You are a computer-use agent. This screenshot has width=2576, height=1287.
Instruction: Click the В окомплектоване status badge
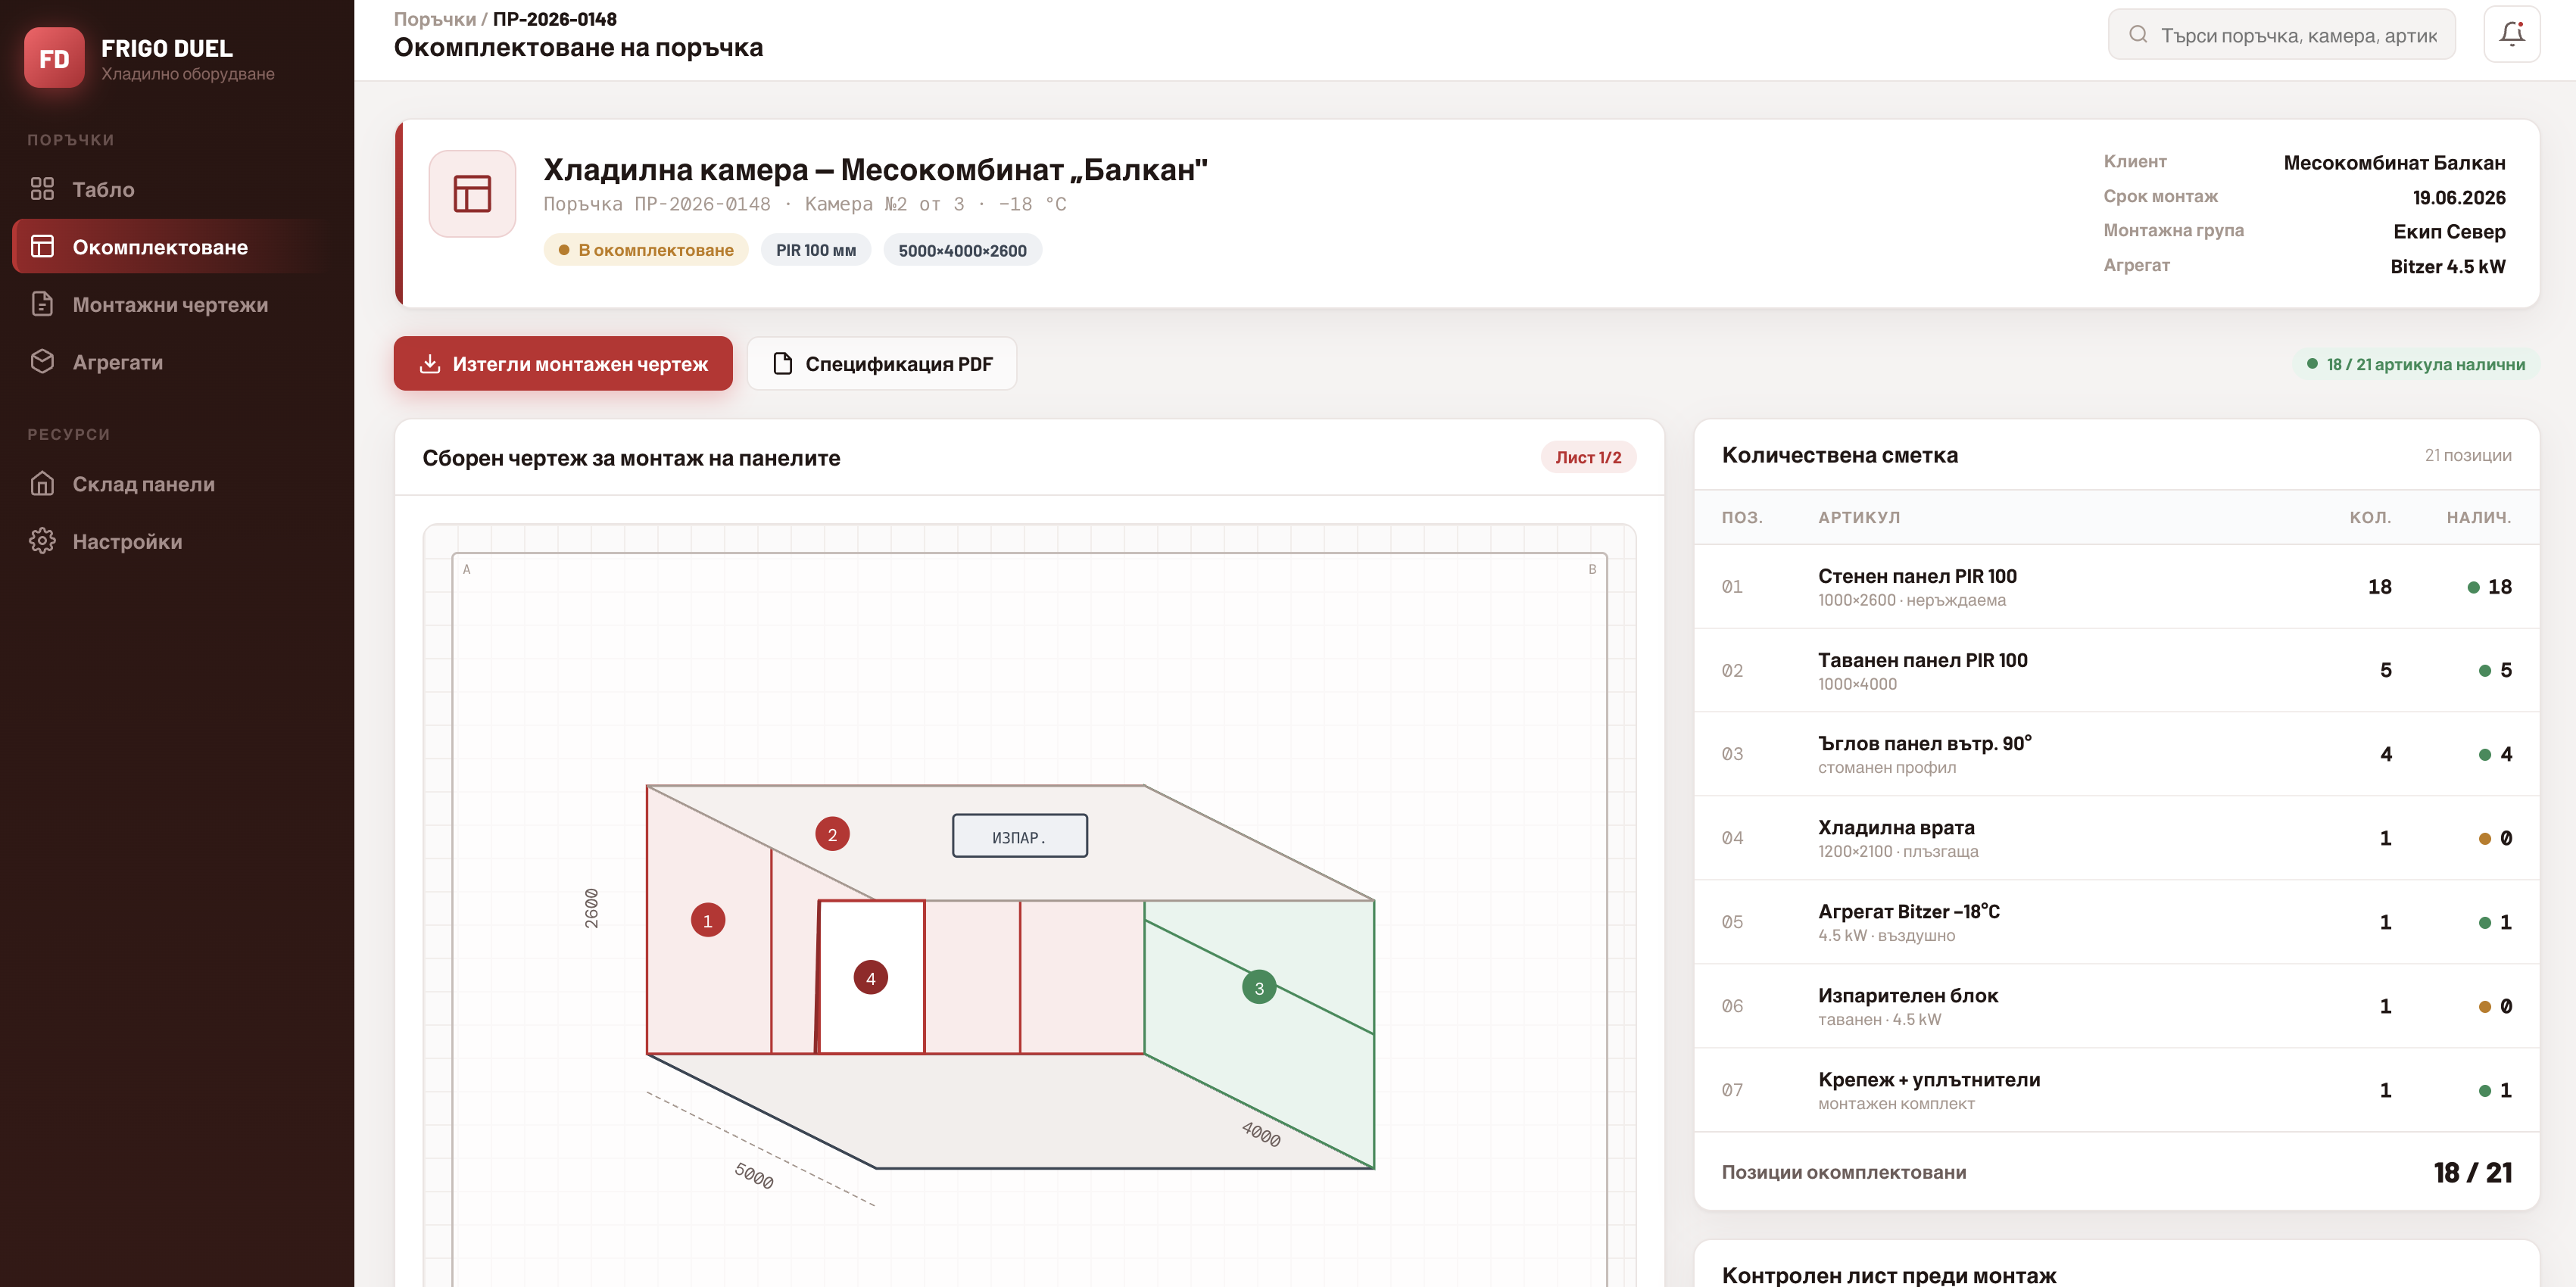tap(646, 250)
